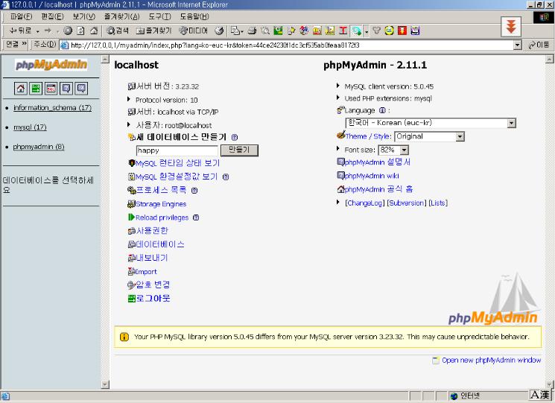Click the Lists link
Screen dimensions: 555x403
pyautogui.click(x=438, y=203)
